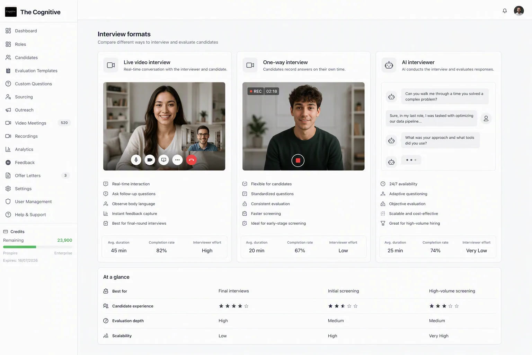Click the Candidates people icon
This screenshot has height=355, width=532.
[8, 58]
